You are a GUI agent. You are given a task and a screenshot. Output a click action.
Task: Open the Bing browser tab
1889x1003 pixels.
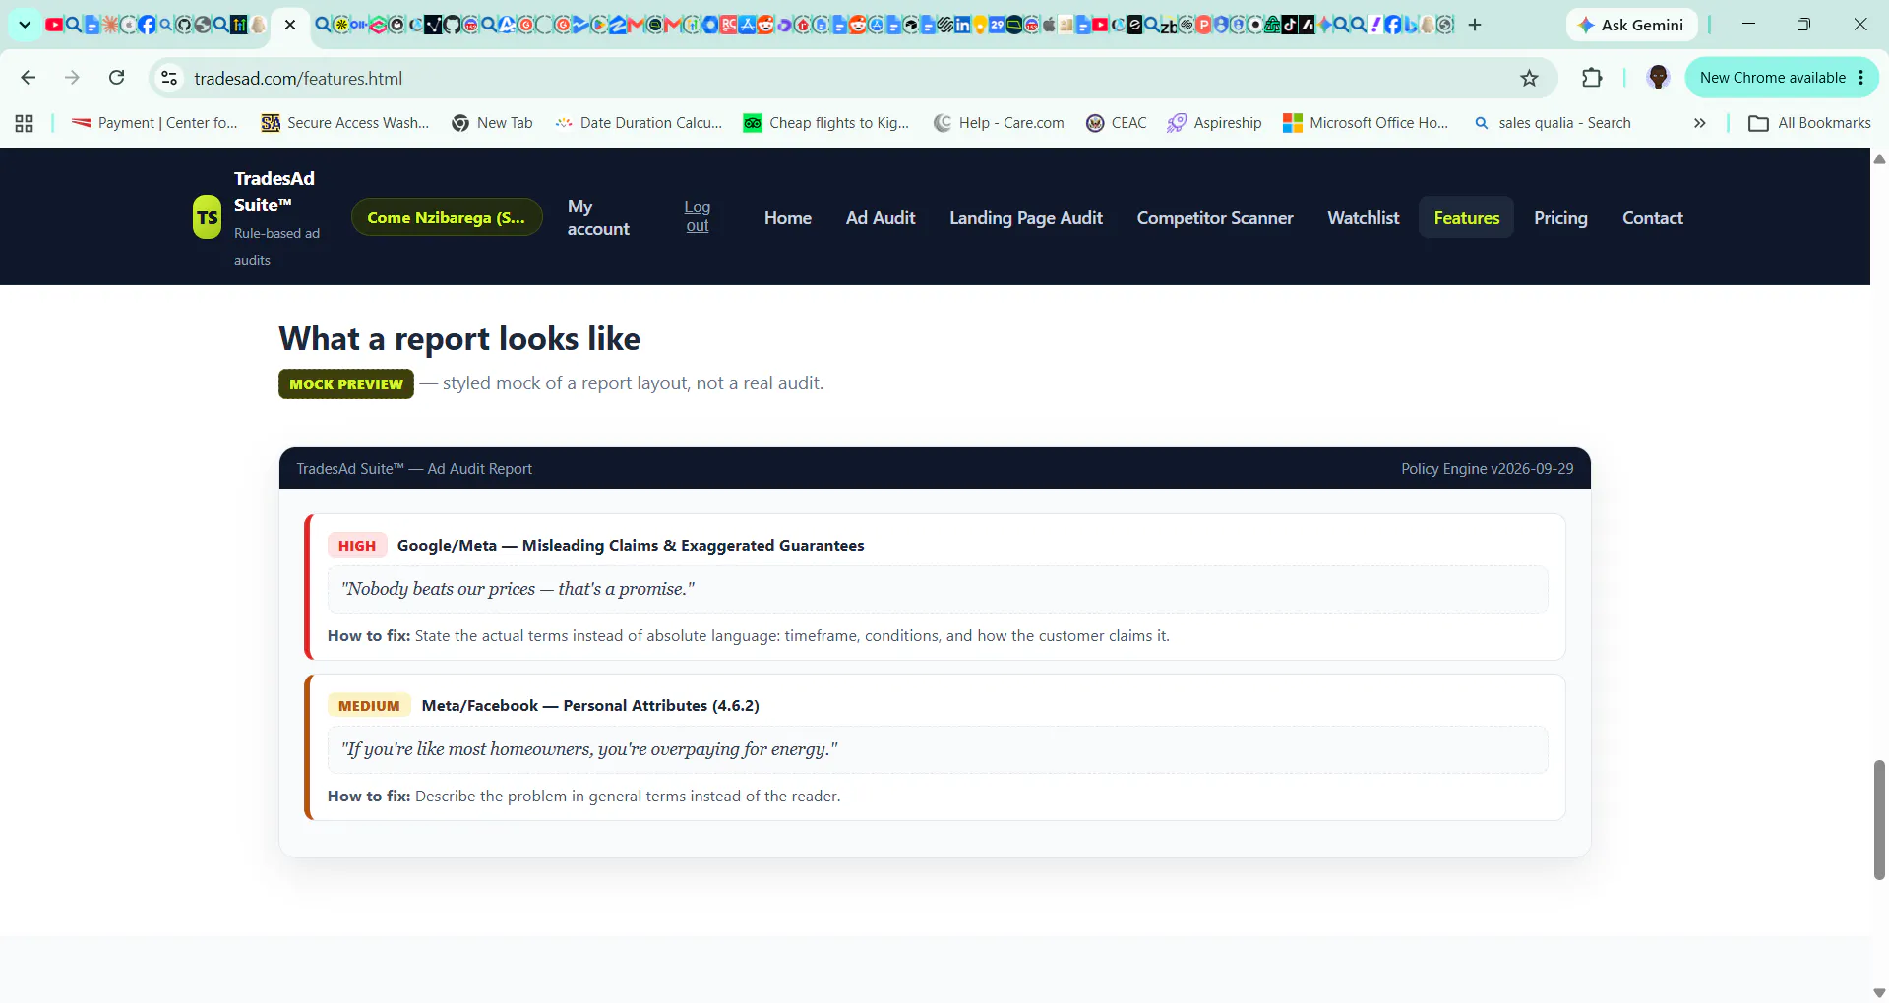coord(1411,25)
